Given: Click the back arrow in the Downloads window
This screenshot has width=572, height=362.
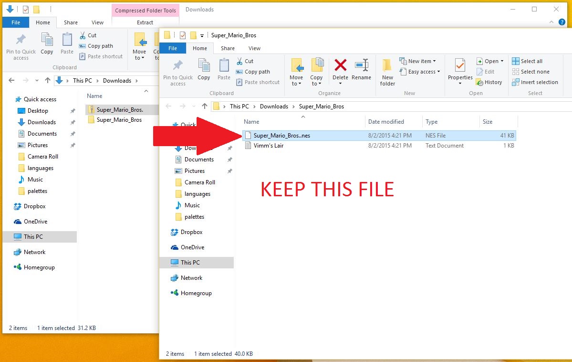Looking at the screenshot, I should (x=11, y=80).
